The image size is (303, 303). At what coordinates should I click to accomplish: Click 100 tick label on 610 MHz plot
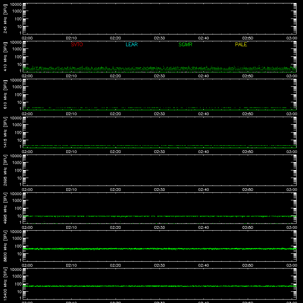tap(18, 95)
